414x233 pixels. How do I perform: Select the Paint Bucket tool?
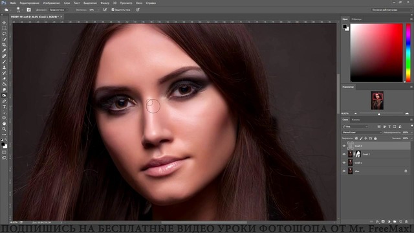[4, 84]
